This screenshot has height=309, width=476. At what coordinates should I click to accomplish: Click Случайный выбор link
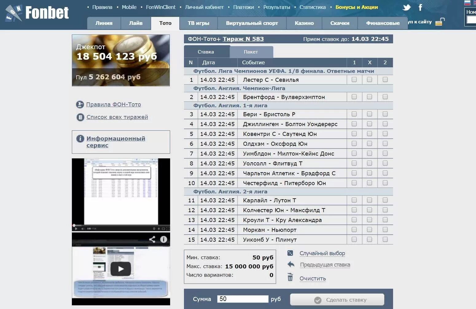click(x=322, y=253)
